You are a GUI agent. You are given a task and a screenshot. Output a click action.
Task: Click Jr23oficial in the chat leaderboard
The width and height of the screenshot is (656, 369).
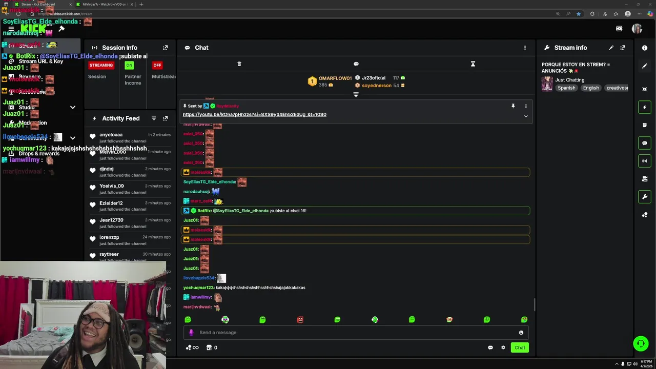point(374,78)
